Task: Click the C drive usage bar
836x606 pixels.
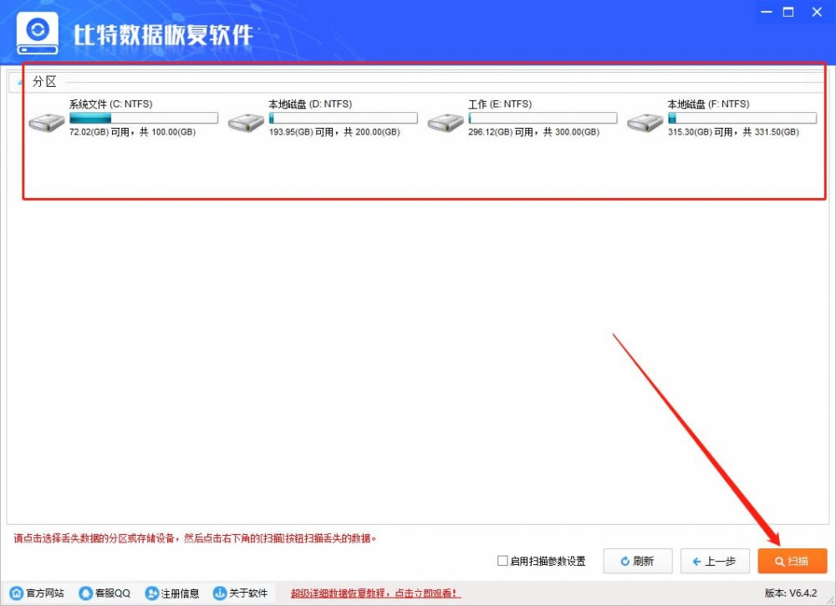Action: click(142, 118)
